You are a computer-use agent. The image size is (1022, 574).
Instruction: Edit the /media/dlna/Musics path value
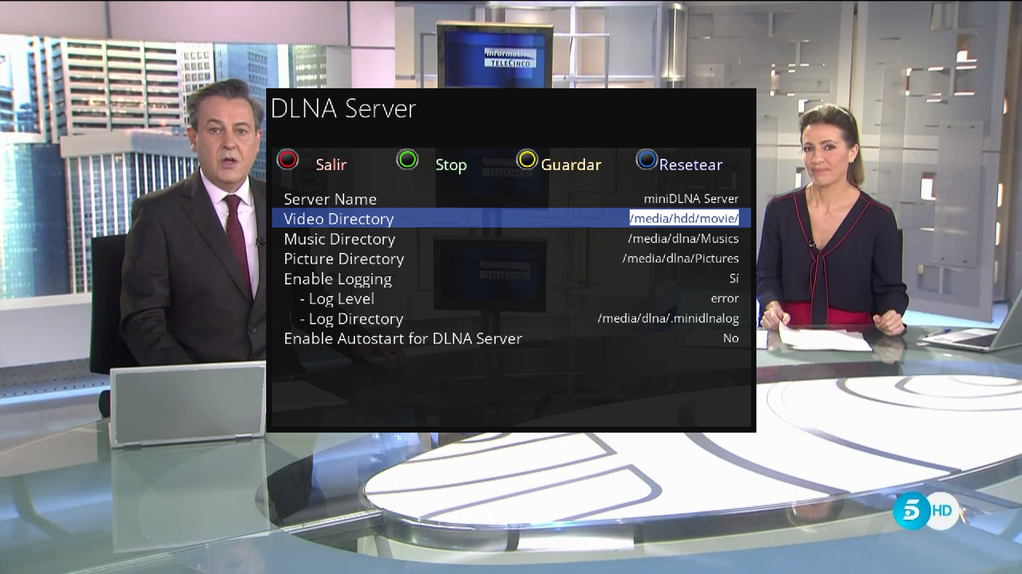683,239
